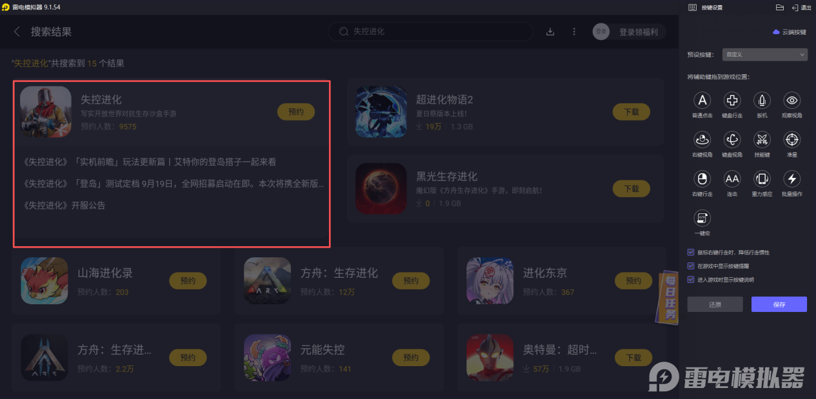Pick the 扳机 trigger key icon
Viewport: 816px width, 399px height.
[762, 100]
